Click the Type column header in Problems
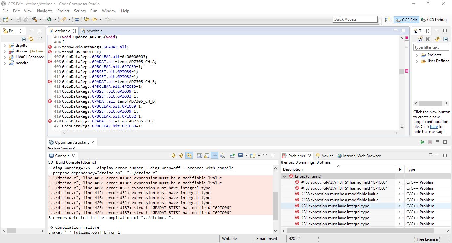 point(428,169)
